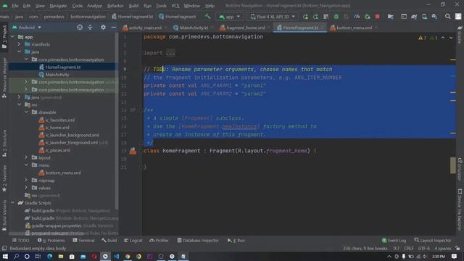Select ic_places.xml in drawable folder
Viewport: 464px width, 261px height.
tap(57, 150)
